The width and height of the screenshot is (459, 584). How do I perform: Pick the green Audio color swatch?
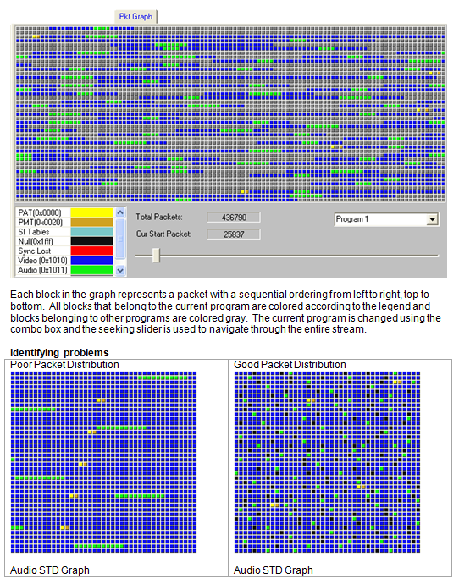point(92,270)
